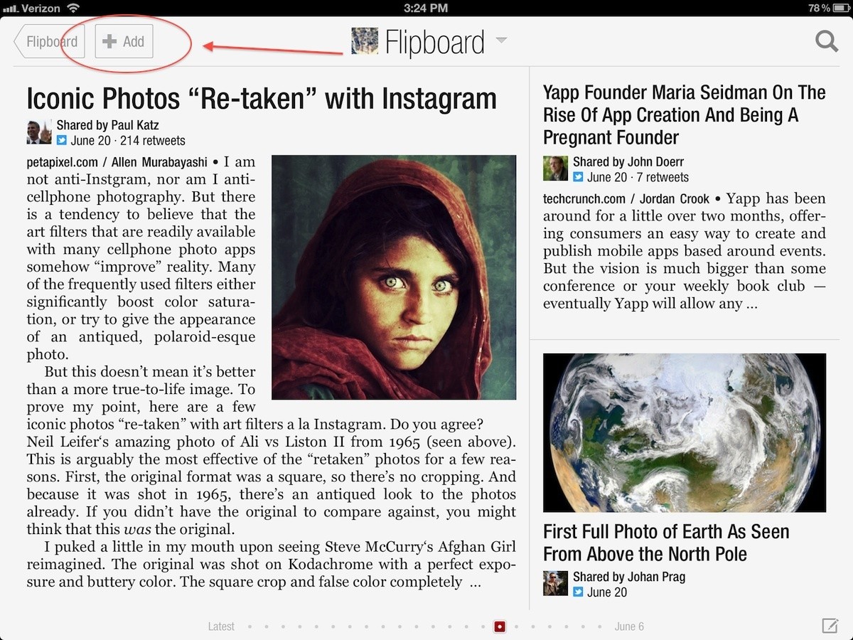
Task: Tap the battery indicator in the status bar
Action: [839, 8]
